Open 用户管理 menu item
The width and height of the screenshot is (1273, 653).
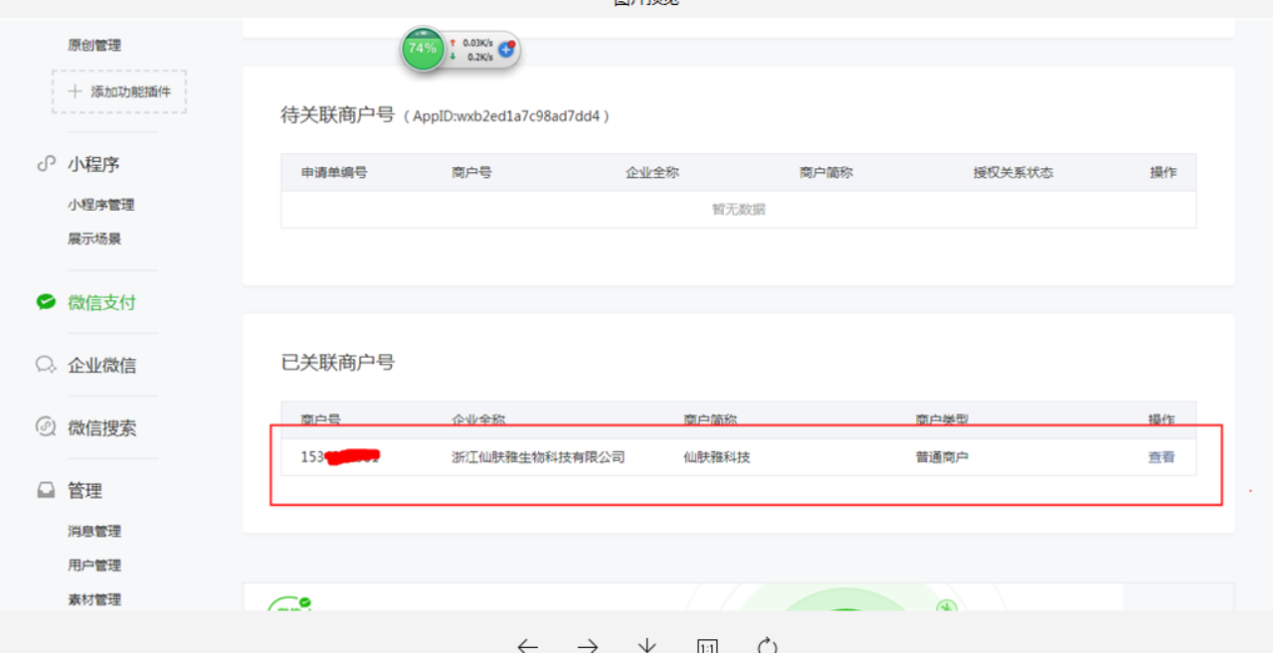pyautogui.click(x=94, y=566)
